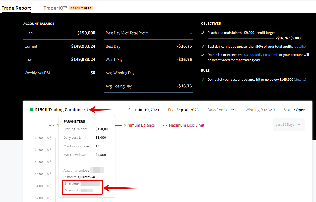Click checkmark beside the Daily Loss Limit objective

(x=203, y=55)
